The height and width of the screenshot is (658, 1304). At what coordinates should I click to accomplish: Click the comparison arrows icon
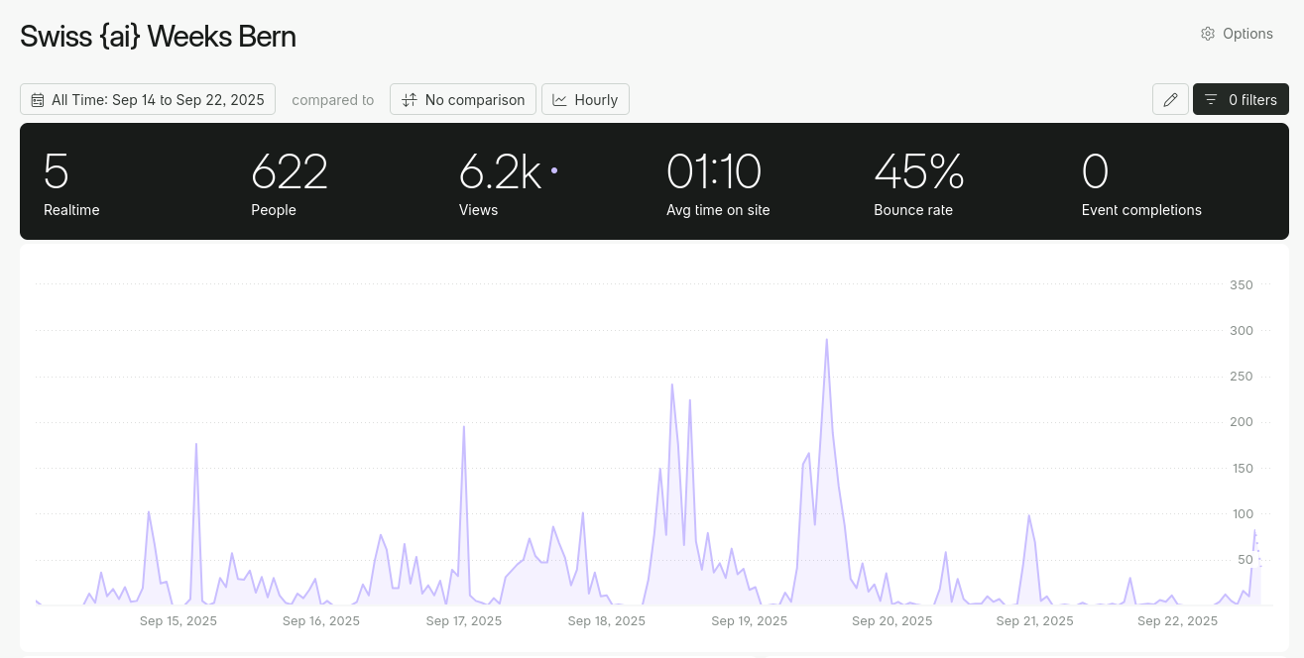point(410,100)
